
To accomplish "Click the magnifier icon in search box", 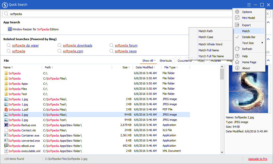I will 6,14.
